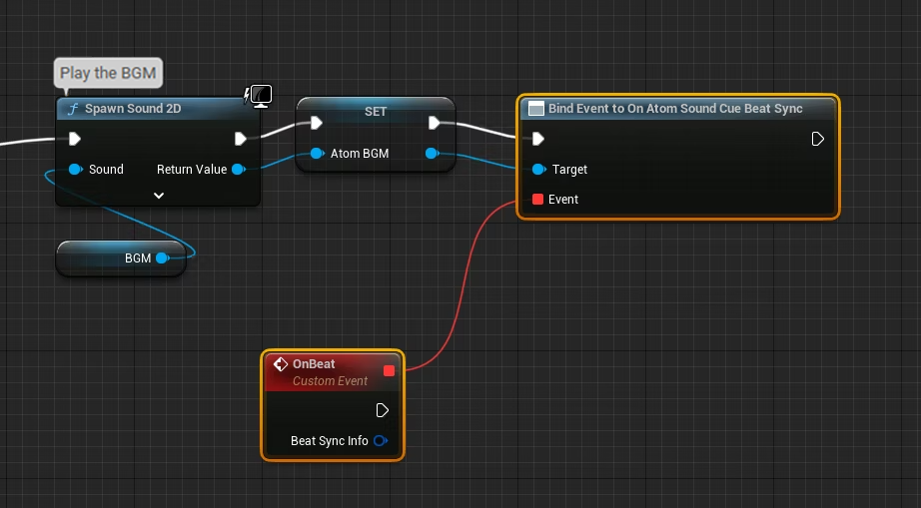The image size is (921, 508).
Task: Click the Atom BGM input pin on SET
Action: (x=317, y=154)
